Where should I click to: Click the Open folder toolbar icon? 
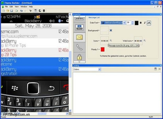[x=8, y=11]
